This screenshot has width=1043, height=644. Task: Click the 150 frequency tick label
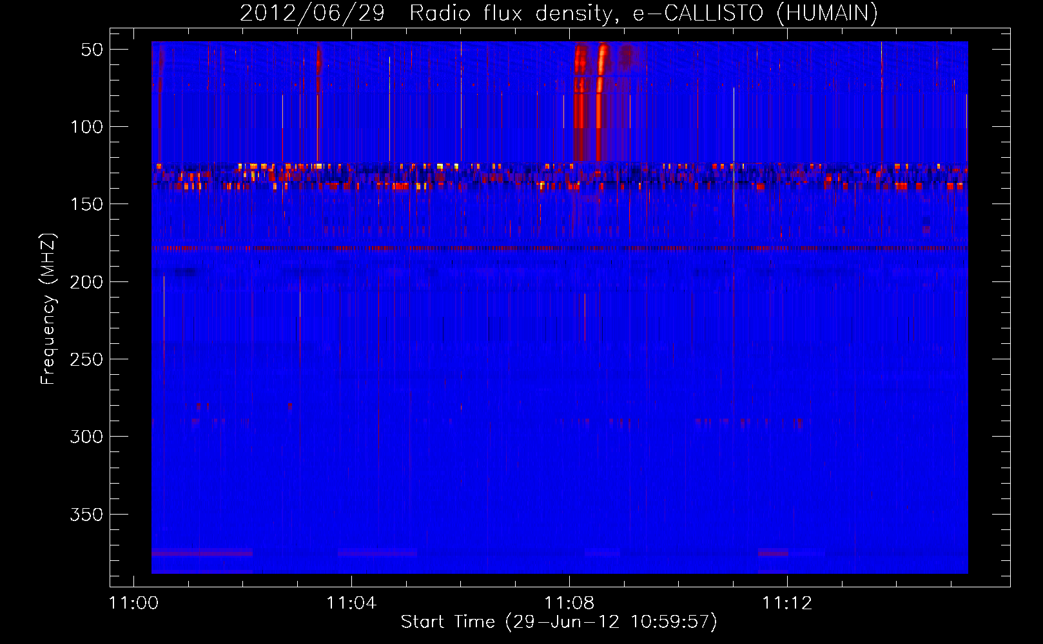click(86, 204)
